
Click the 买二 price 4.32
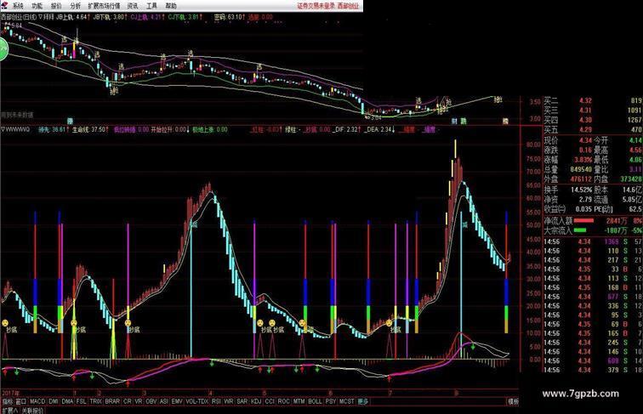pos(585,100)
